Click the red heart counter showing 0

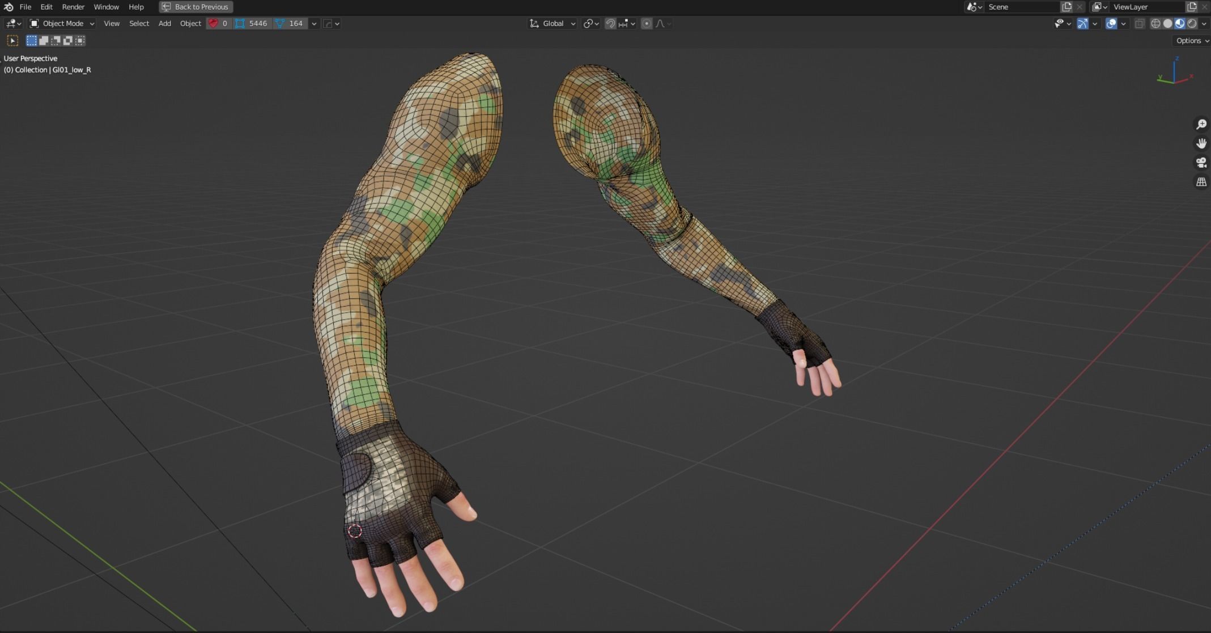click(x=219, y=23)
